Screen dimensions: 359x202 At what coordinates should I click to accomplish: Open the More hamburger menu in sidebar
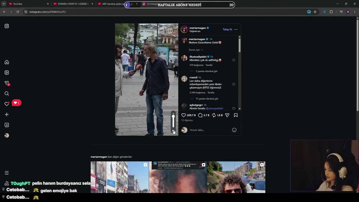coord(7,173)
